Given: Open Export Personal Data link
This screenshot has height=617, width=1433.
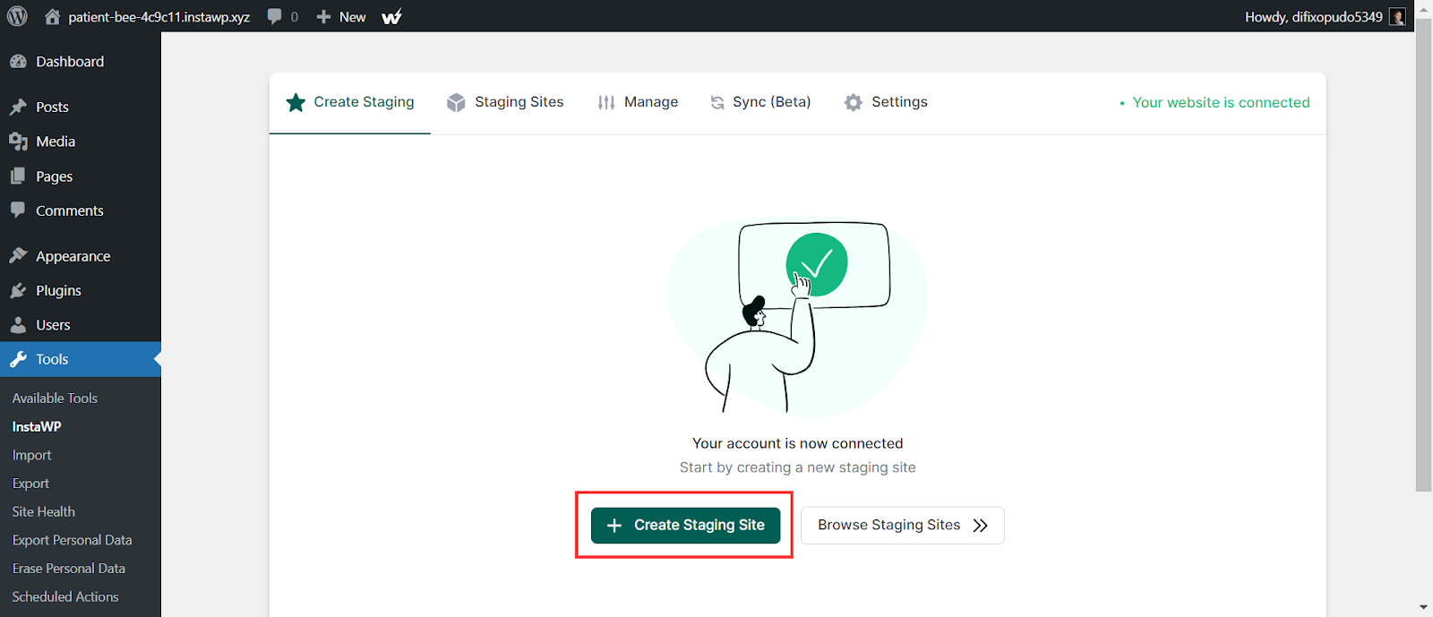Looking at the screenshot, I should tap(72, 540).
